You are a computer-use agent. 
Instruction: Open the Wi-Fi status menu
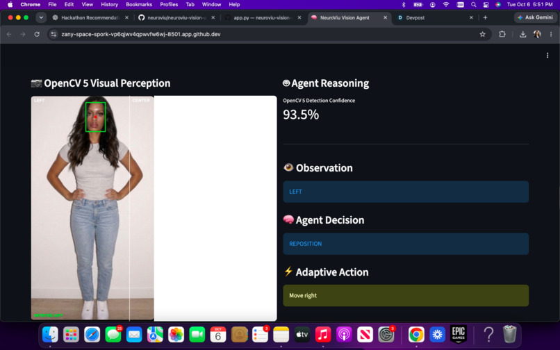(446, 5)
